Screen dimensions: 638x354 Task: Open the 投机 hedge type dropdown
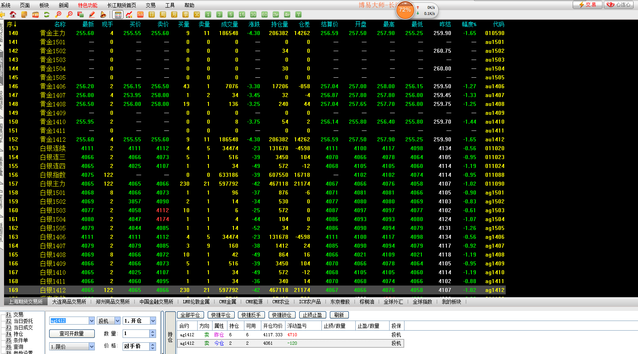(x=117, y=321)
